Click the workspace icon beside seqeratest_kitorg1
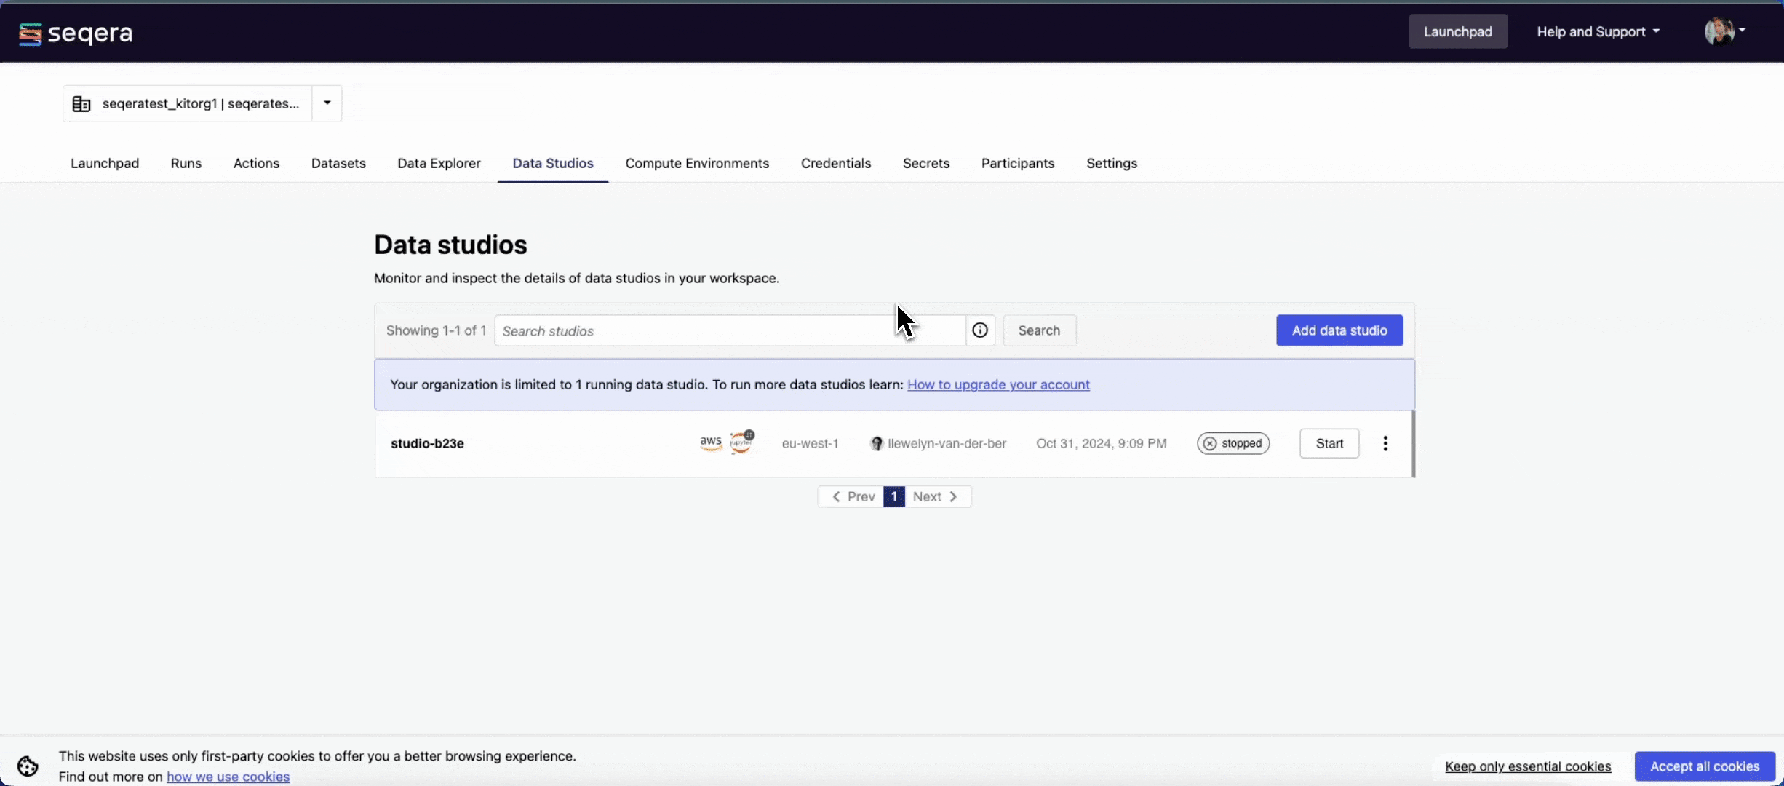This screenshot has width=1784, height=786. coord(81,103)
